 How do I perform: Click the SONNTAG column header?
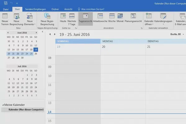(78, 41)
